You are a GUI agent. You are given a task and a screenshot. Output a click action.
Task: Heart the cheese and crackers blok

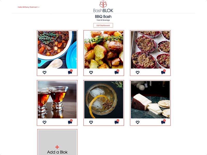coord(138,122)
